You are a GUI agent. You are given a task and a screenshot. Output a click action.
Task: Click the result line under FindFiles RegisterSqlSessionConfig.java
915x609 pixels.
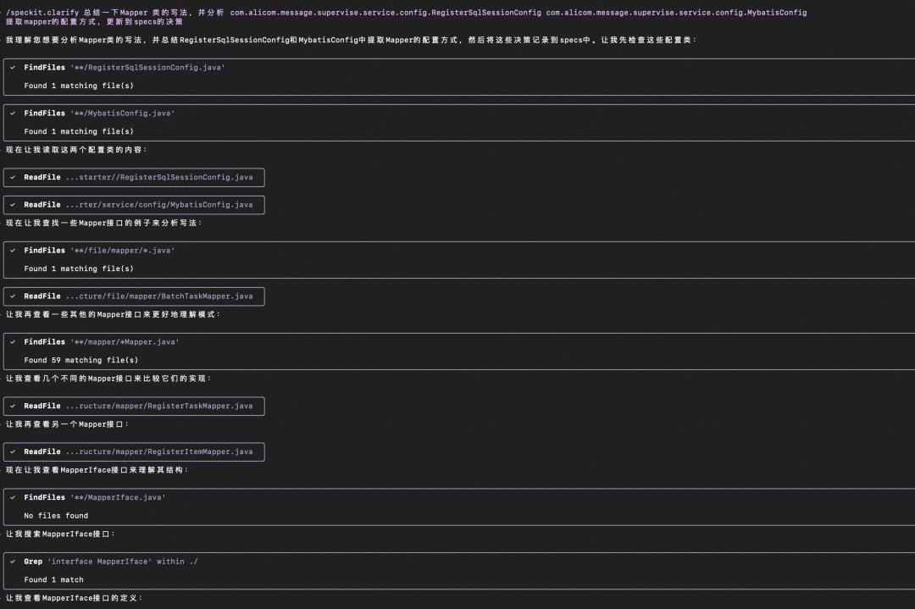pyautogui.click(x=79, y=86)
